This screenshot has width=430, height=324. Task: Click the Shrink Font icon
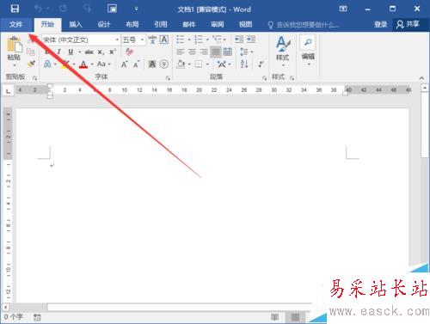pyautogui.click(x=136, y=64)
